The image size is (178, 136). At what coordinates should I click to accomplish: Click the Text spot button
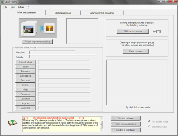[25, 81]
